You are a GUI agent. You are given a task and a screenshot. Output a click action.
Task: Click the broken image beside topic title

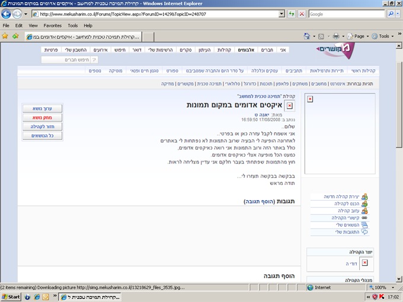coord(289,106)
